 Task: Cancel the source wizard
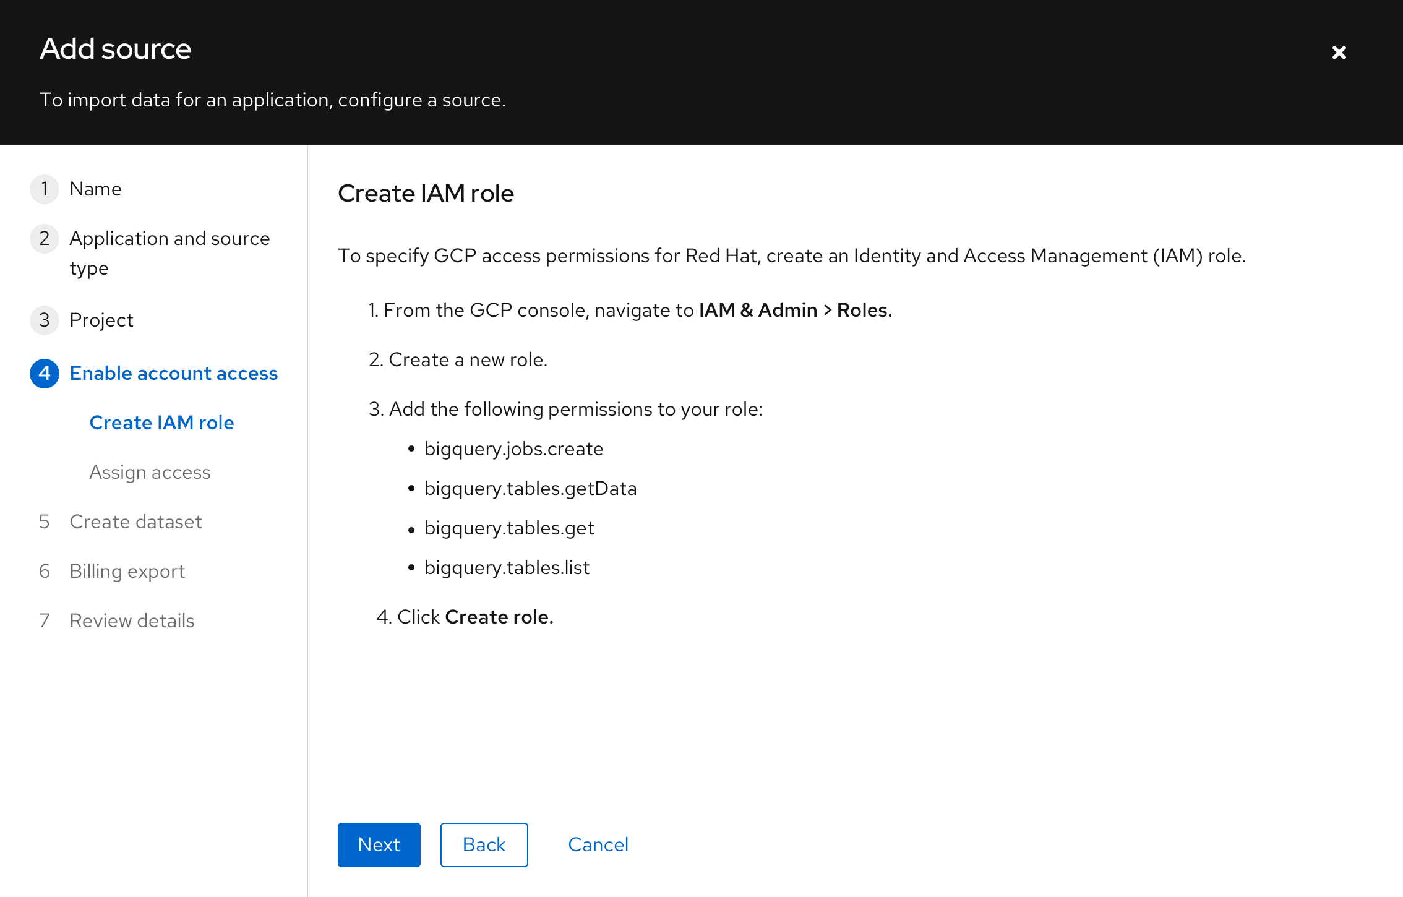(x=598, y=844)
